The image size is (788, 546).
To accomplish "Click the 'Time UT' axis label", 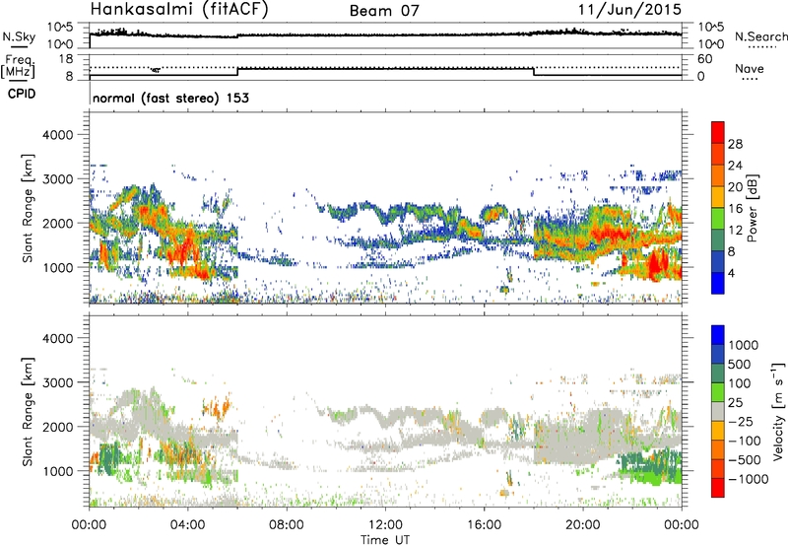I will pos(385,540).
